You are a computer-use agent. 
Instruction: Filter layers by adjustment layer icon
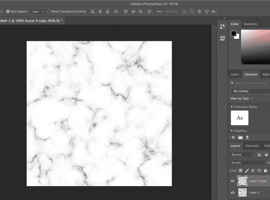[x=266, y=155]
